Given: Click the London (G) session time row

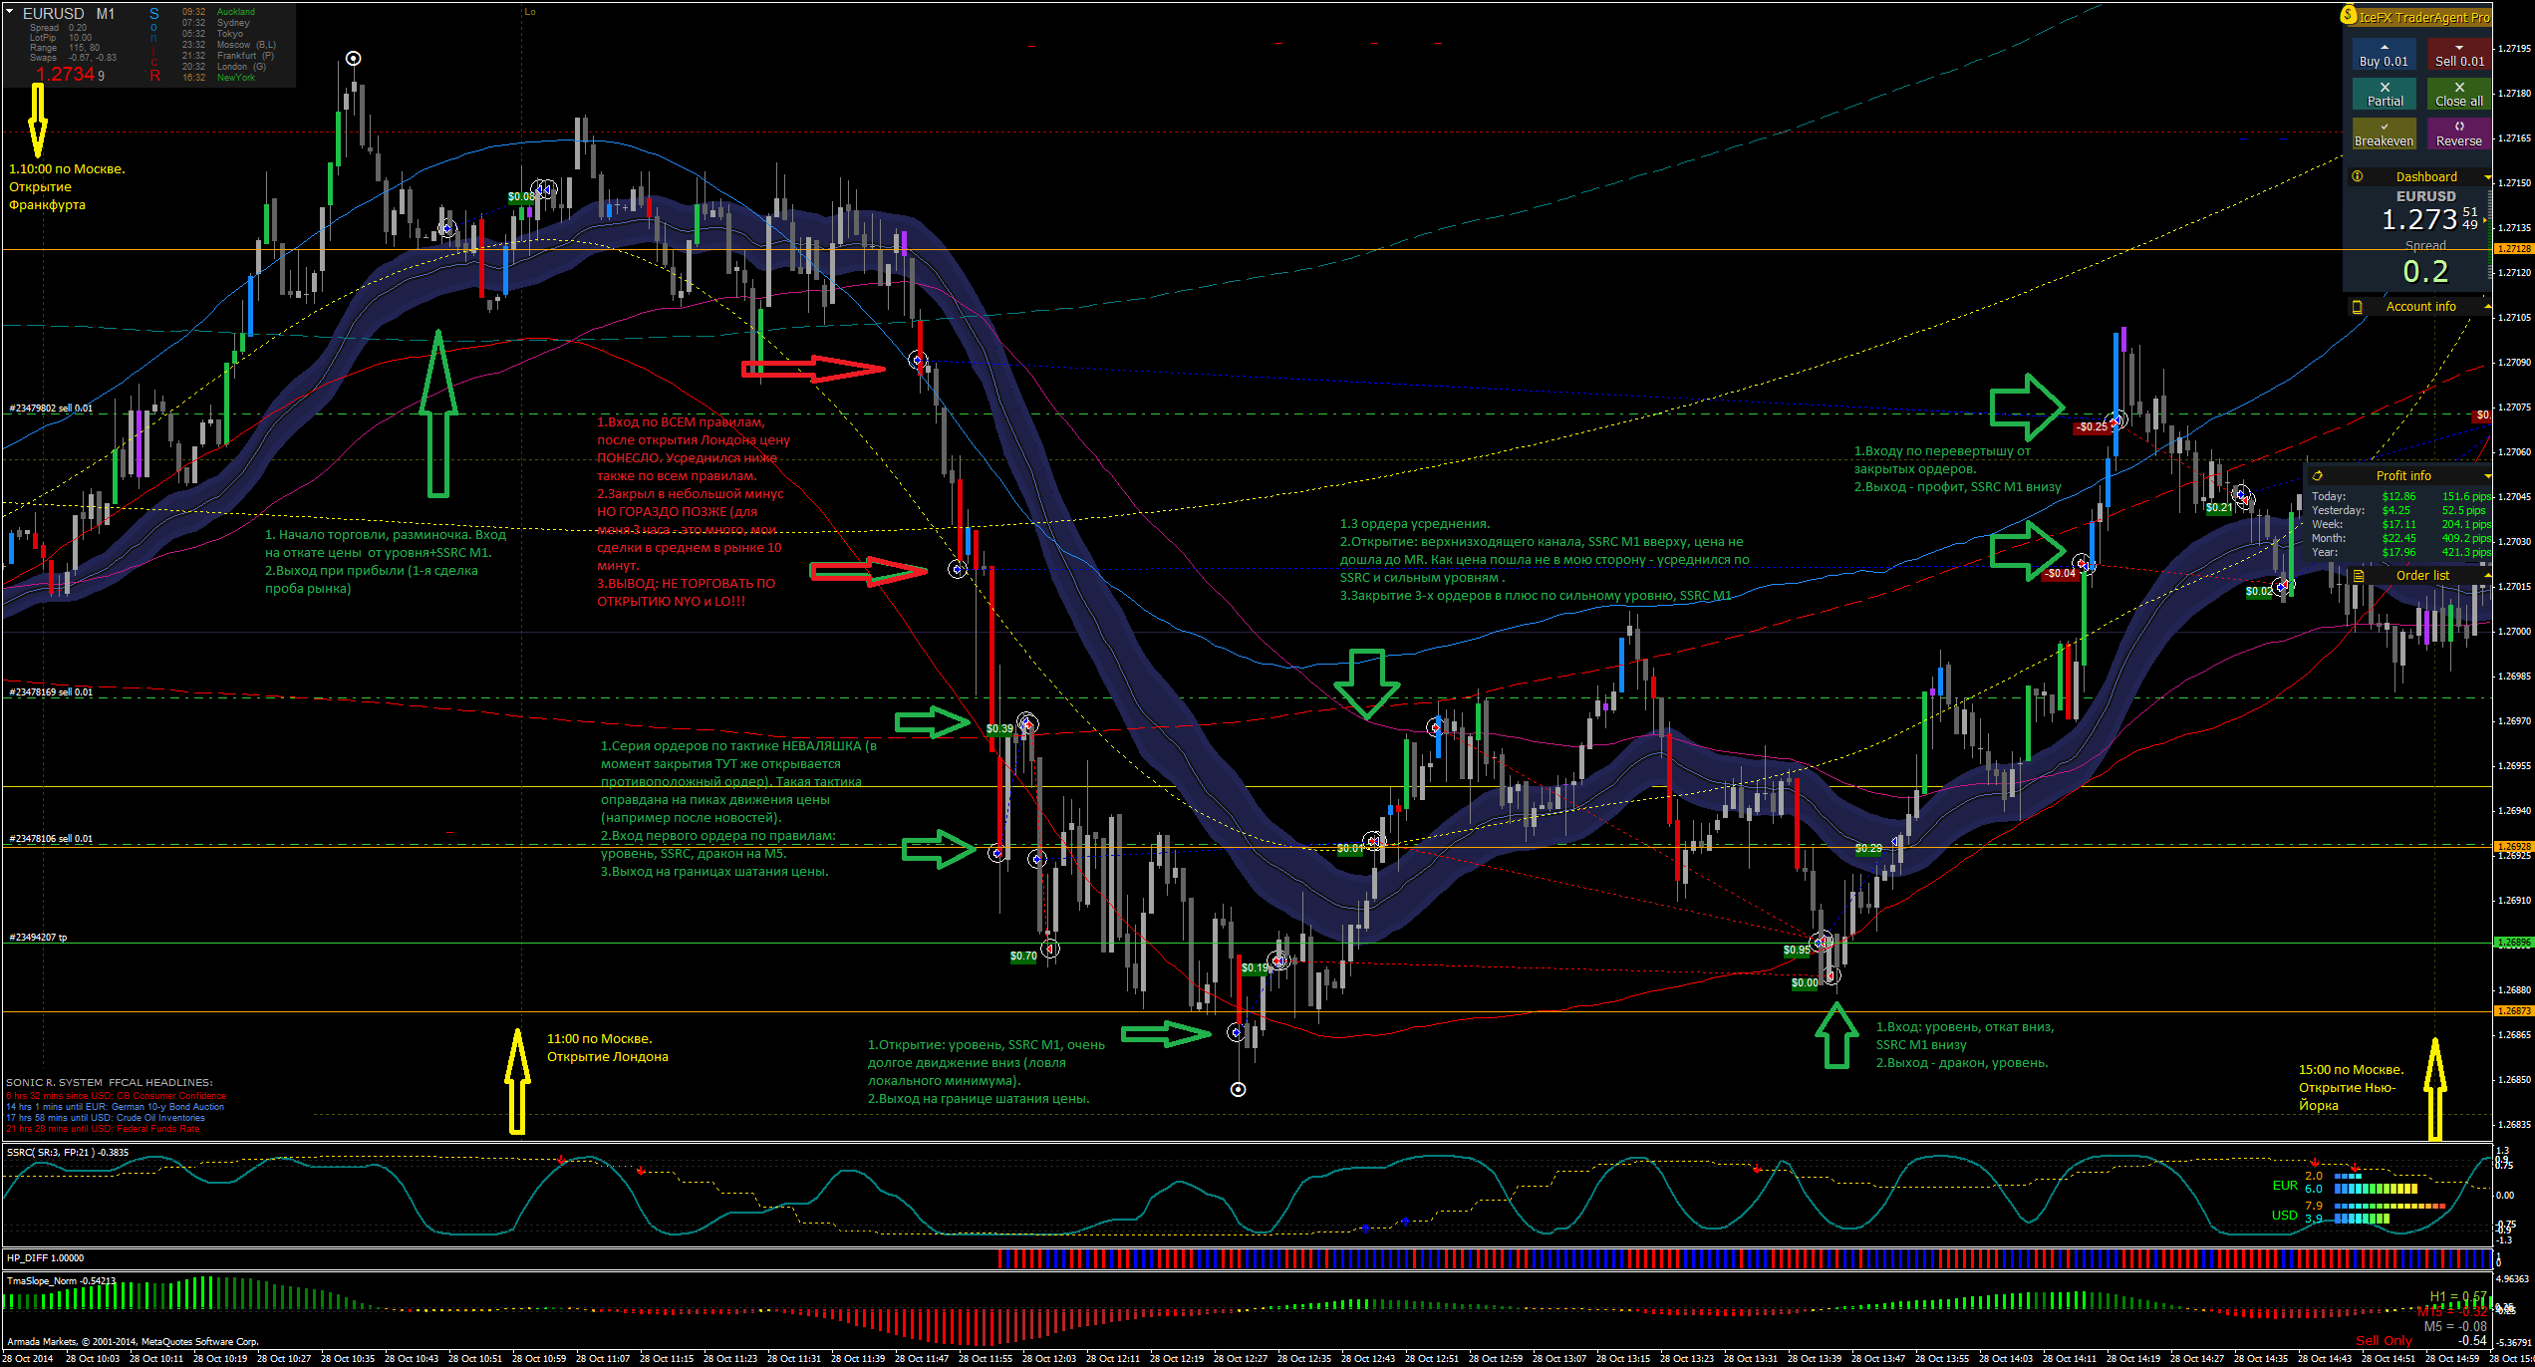Looking at the screenshot, I should point(224,67).
